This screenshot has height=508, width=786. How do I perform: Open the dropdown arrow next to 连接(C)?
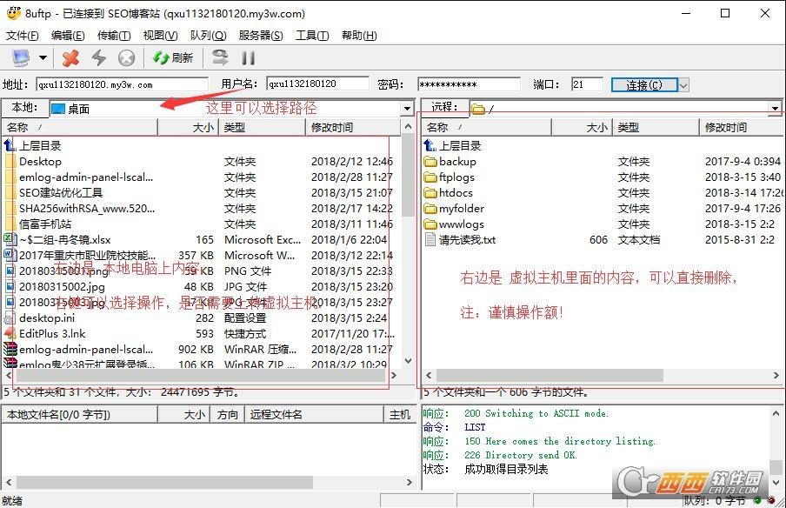pyautogui.click(x=683, y=84)
